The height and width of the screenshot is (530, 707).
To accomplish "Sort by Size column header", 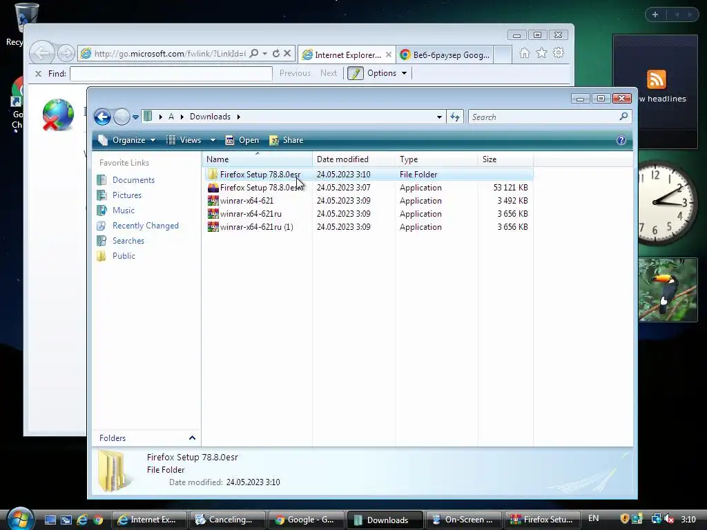I will coord(505,159).
